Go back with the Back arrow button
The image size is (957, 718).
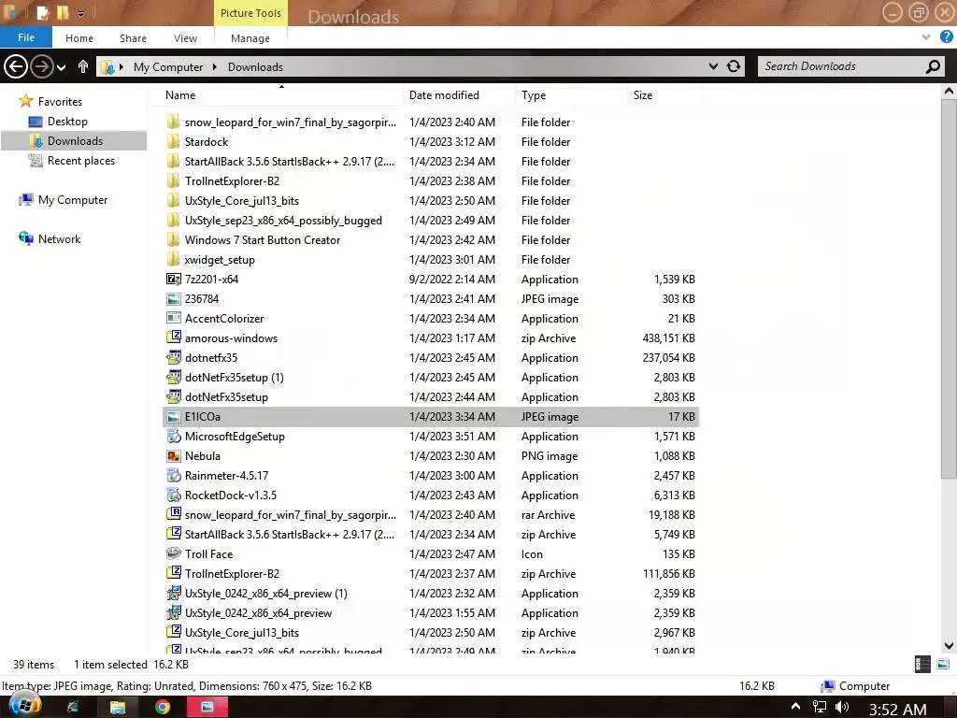[x=16, y=66]
